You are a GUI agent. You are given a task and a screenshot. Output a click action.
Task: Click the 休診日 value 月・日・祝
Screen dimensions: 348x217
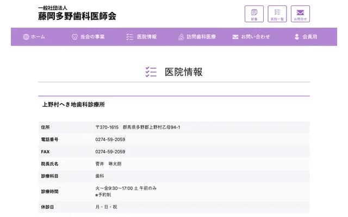(x=106, y=207)
